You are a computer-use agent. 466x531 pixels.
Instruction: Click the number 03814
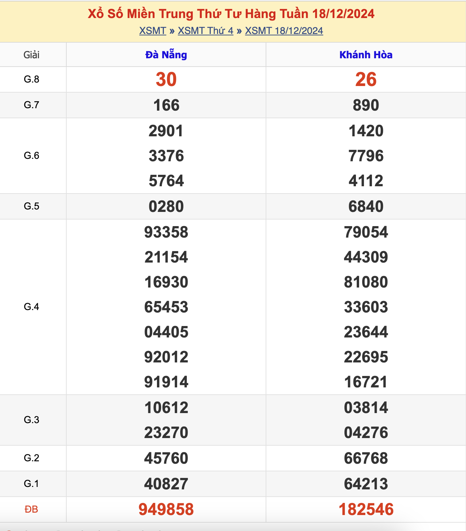[x=366, y=408]
